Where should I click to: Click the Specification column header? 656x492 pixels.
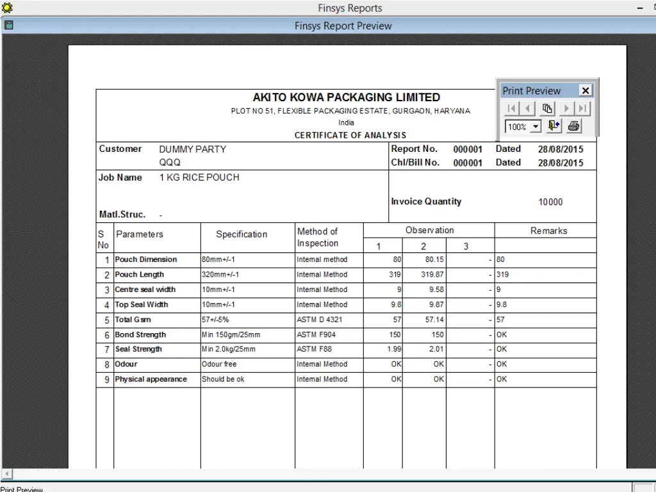pos(242,234)
